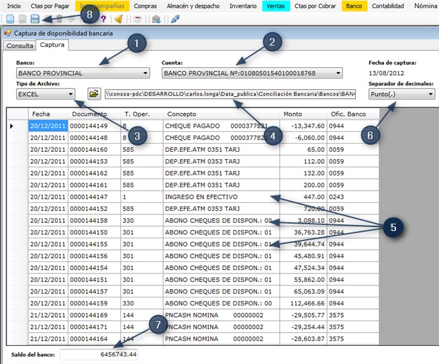Open the Almacén y despacho menu

click(193, 6)
